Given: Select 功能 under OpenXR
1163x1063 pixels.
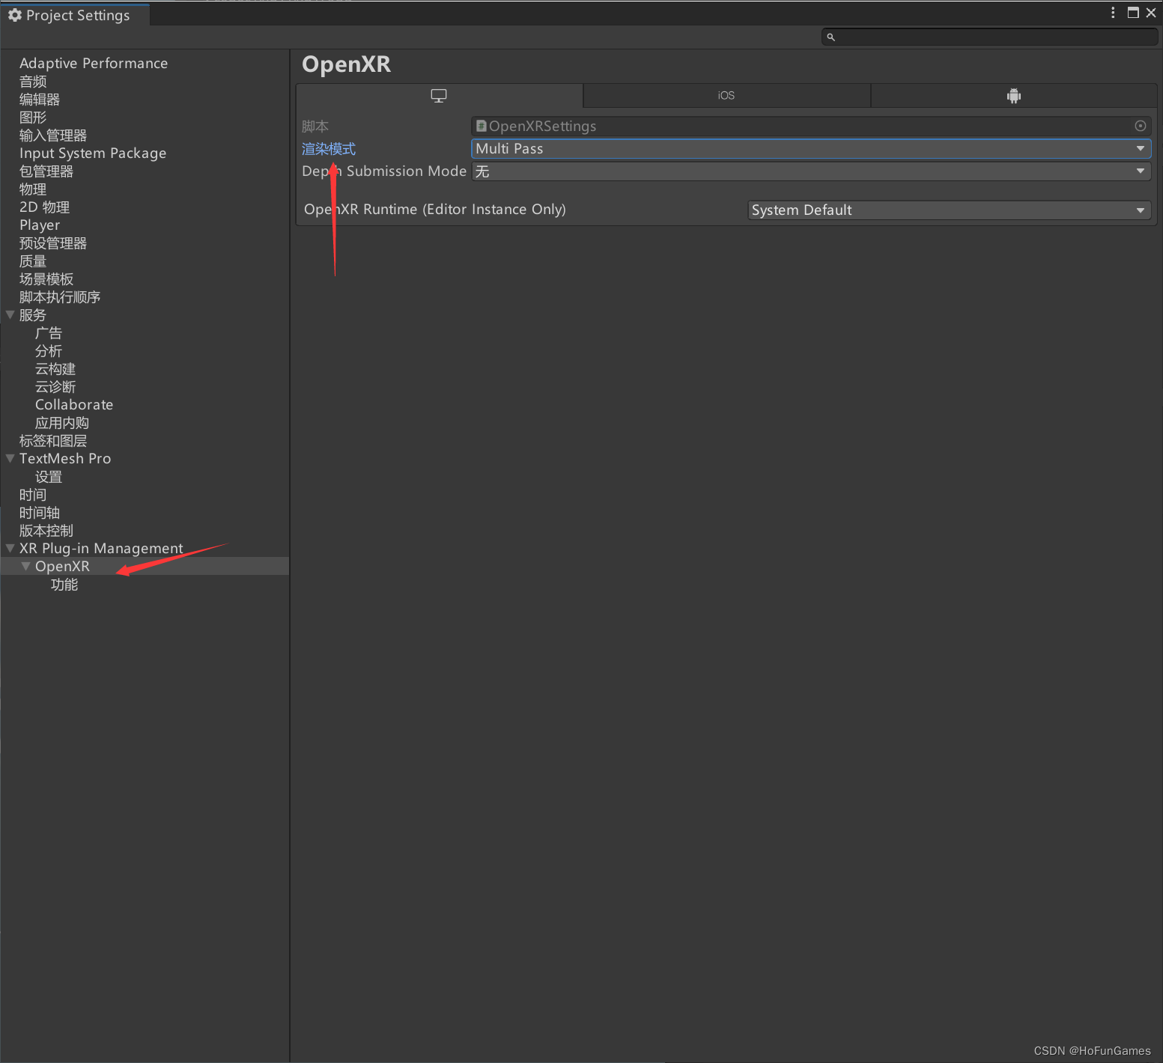Looking at the screenshot, I should click(x=64, y=585).
